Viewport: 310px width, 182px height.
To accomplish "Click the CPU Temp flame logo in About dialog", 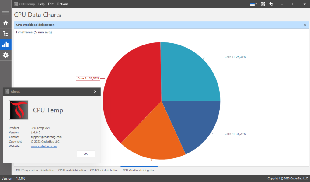I will 19,110.
